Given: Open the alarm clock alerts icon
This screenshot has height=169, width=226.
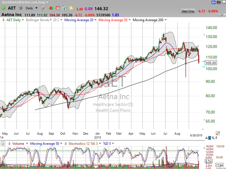Looking at the screenshot, I should (x=58, y=8).
